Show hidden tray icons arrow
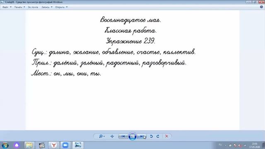The height and width of the screenshot is (149, 265). point(226,145)
